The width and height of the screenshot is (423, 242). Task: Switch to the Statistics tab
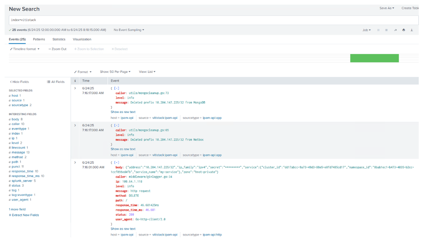[x=59, y=40]
